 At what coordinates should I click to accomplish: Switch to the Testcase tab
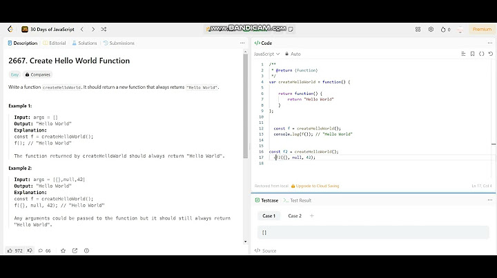[266, 200]
